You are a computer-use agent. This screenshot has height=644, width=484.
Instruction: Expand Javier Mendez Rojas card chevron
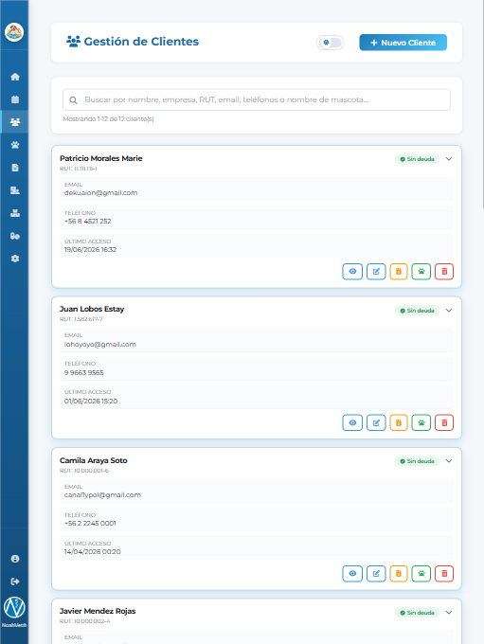[x=449, y=613]
